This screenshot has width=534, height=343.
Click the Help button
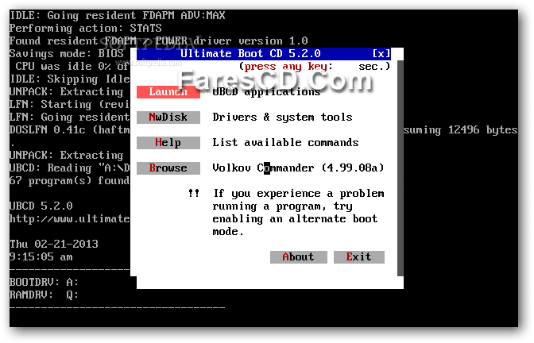pyautogui.click(x=168, y=143)
